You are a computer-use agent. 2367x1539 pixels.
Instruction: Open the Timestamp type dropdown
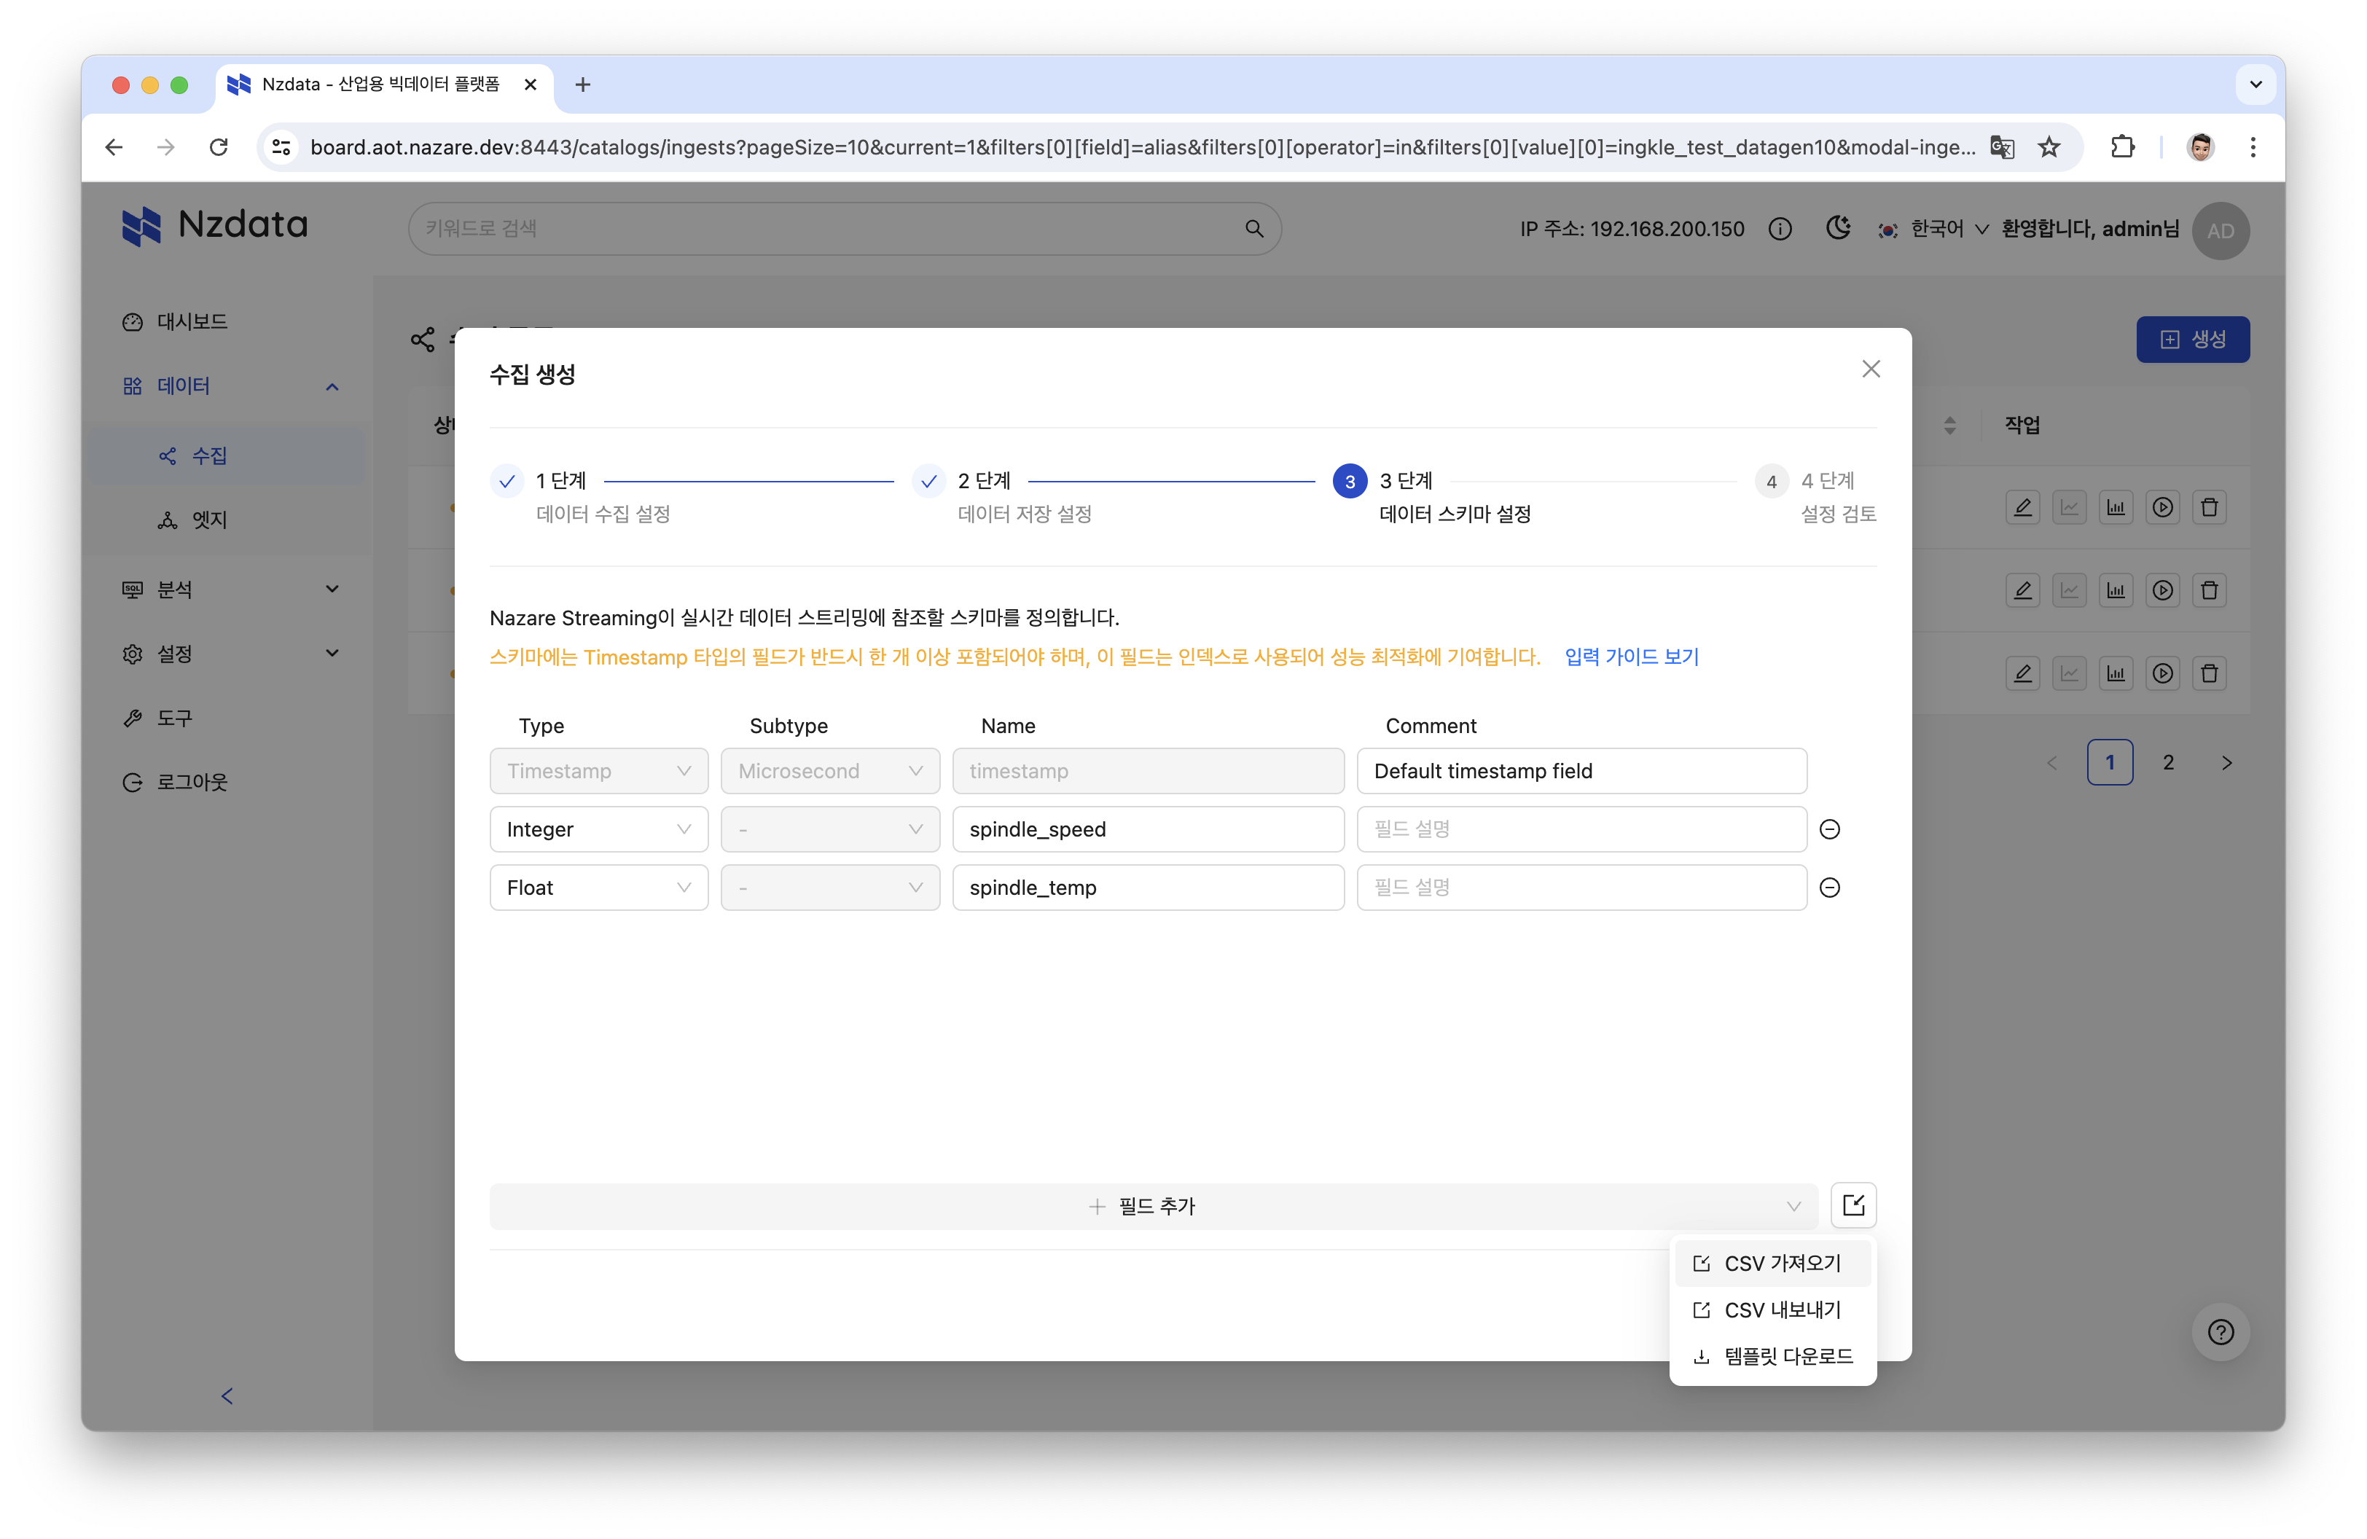tap(599, 770)
